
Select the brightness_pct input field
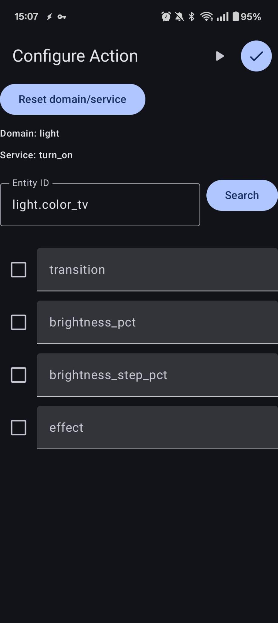pos(157,322)
